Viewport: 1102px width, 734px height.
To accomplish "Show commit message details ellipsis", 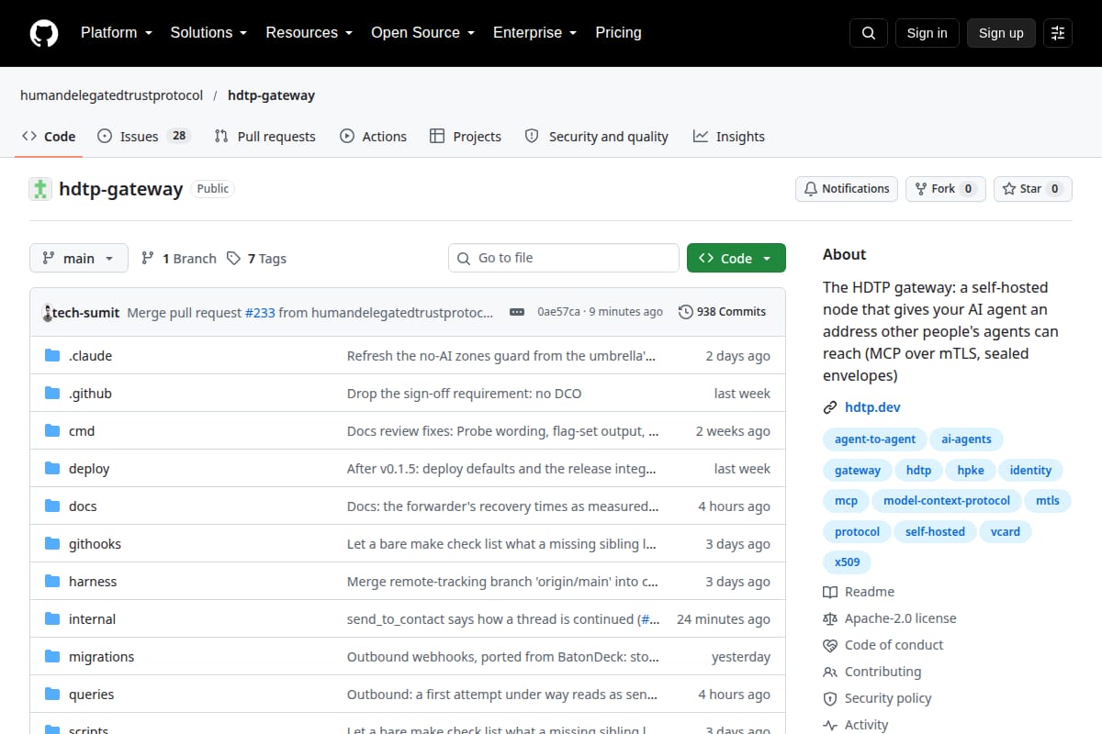I will click(x=516, y=312).
